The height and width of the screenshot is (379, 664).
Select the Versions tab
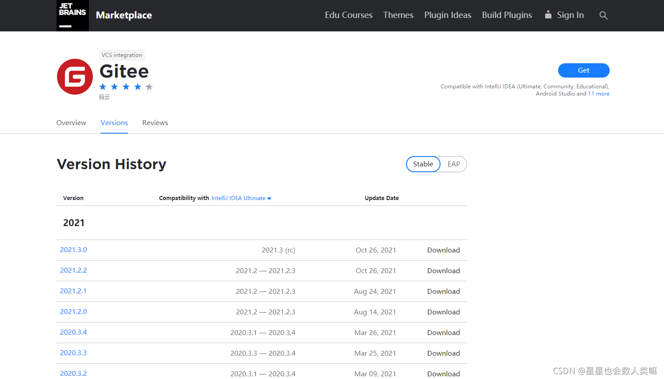pyautogui.click(x=114, y=123)
